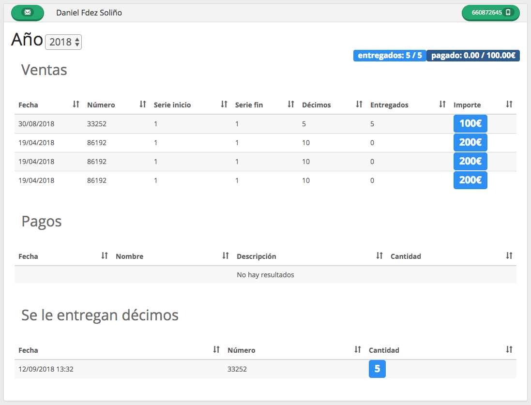The image size is (531, 405).
Task: Click the green envelope email button
Action: 28,13
